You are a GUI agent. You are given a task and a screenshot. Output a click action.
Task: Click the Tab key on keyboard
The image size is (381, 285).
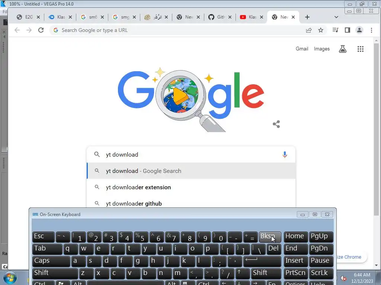pyautogui.click(x=47, y=249)
